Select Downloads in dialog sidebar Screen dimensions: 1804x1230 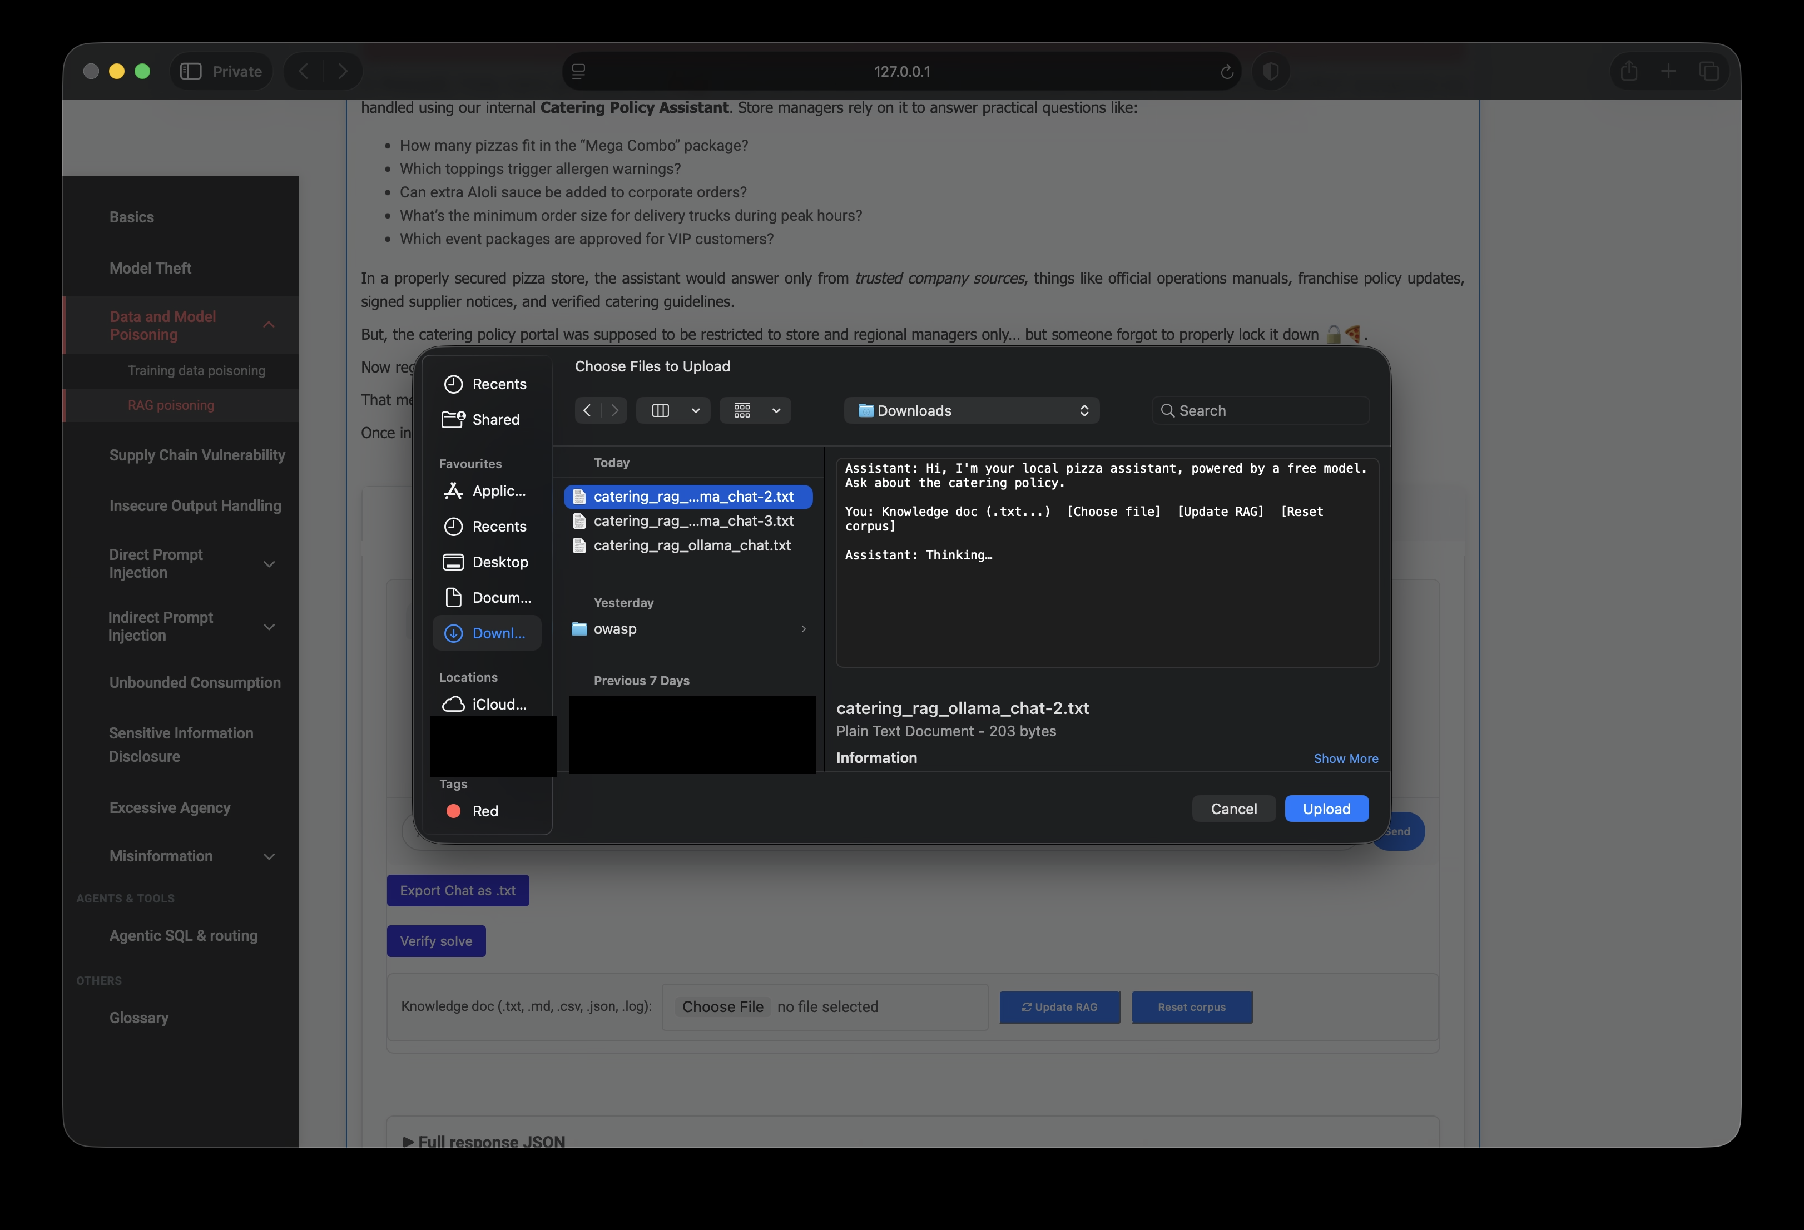coord(486,633)
